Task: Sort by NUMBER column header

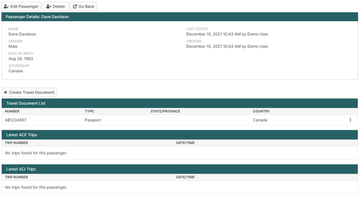Action: click(x=12, y=111)
